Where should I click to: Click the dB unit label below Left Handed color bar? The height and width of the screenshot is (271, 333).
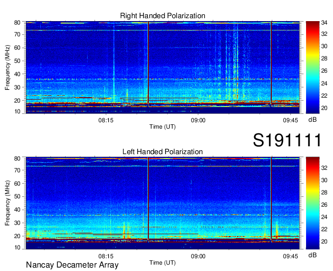point(312,255)
